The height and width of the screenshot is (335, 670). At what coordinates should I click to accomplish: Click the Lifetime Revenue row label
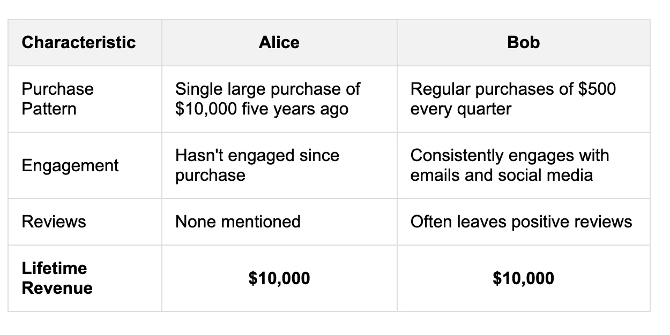(x=57, y=278)
